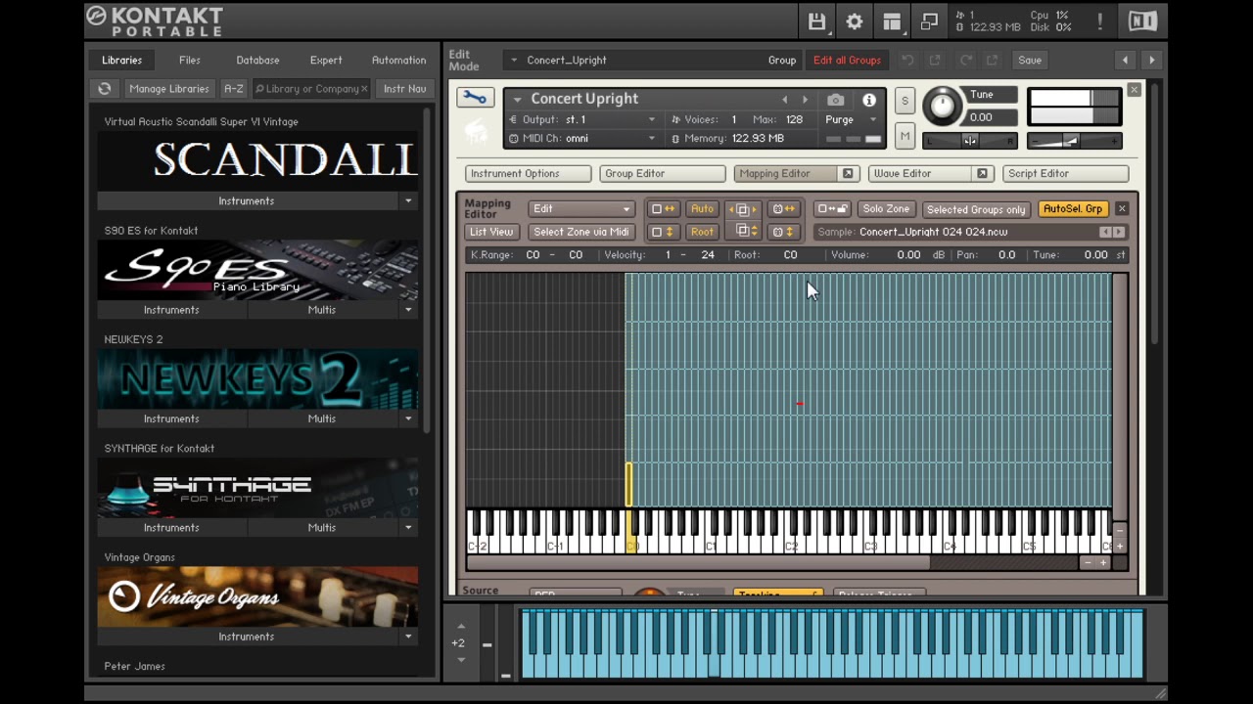Close the Mapping Editor panel X
The height and width of the screenshot is (704, 1253).
pyautogui.click(x=1122, y=209)
